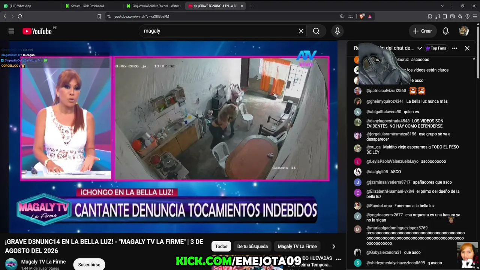Click the Brave Shields lion icon

(362, 16)
